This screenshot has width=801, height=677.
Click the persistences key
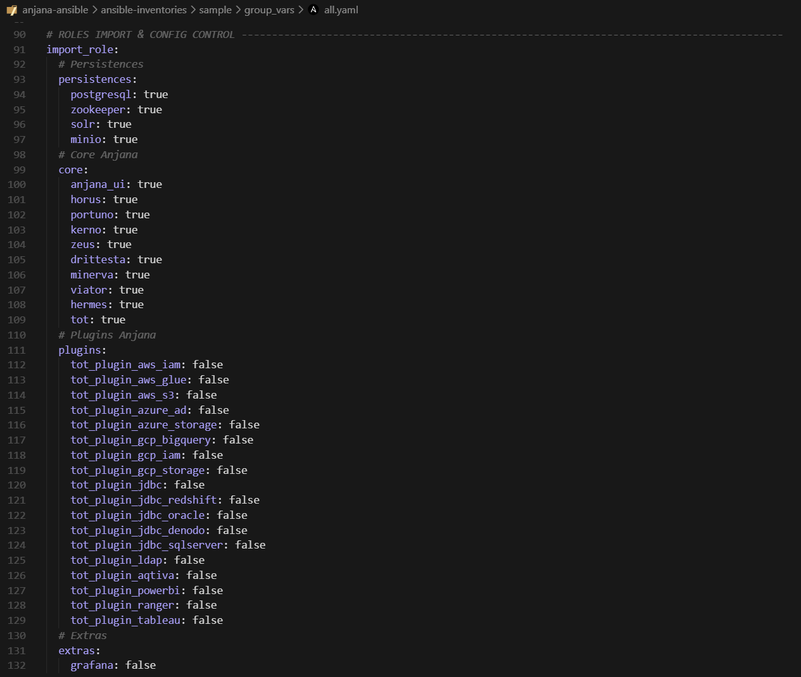pos(95,78)
